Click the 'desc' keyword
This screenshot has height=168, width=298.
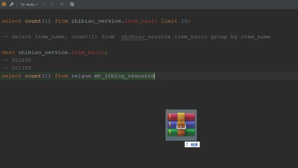pos(8,52)
